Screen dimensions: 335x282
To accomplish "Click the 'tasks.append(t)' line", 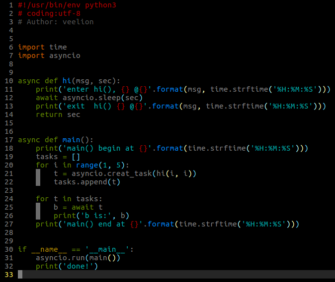I will [x=87, y=182].
